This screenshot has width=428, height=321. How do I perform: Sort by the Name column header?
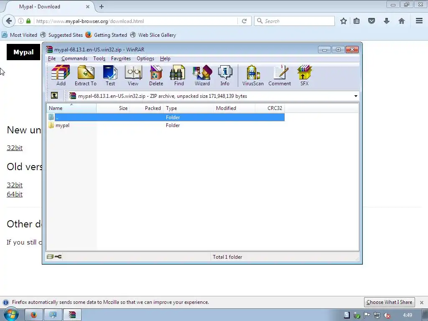[x=71, y=108]
